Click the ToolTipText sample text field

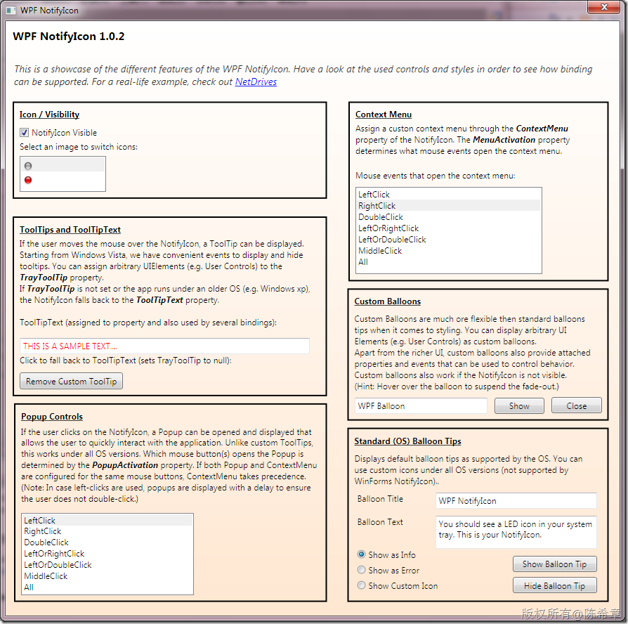click(164, 346)
